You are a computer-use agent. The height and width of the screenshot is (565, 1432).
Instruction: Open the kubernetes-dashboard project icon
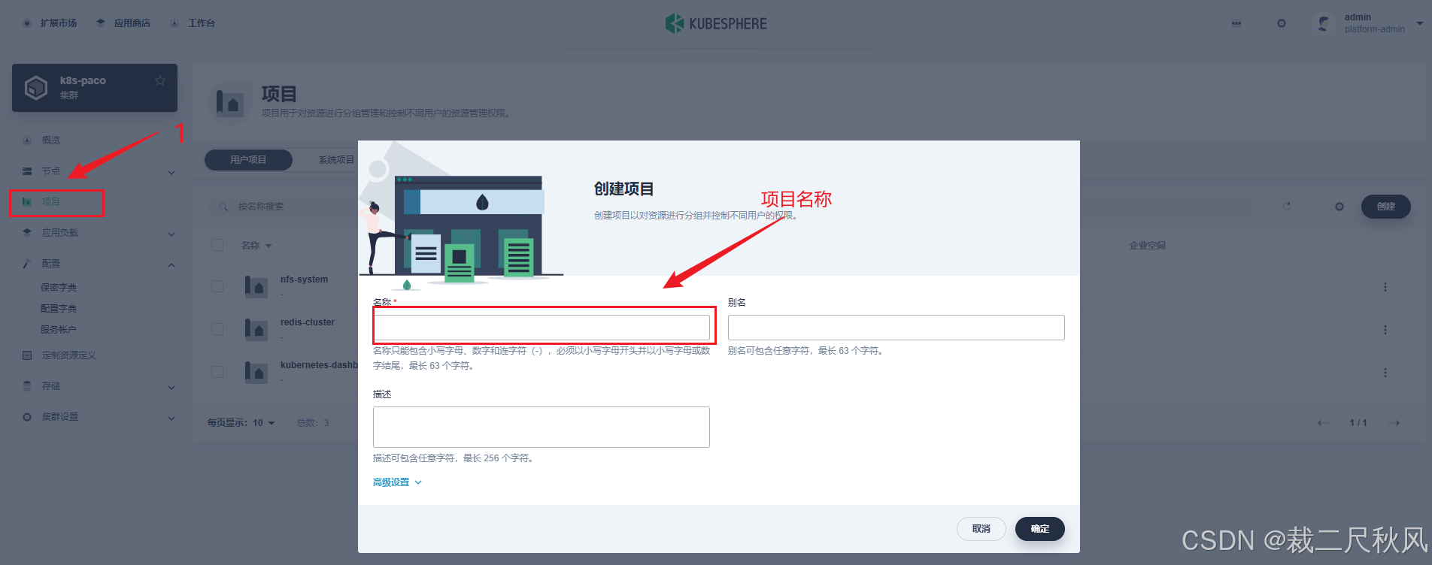point(256,372)
